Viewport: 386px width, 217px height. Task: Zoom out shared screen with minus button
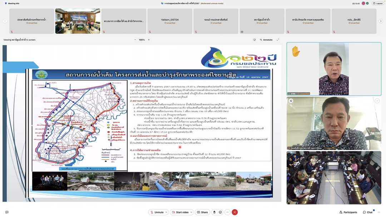click(x=135, y=40)
